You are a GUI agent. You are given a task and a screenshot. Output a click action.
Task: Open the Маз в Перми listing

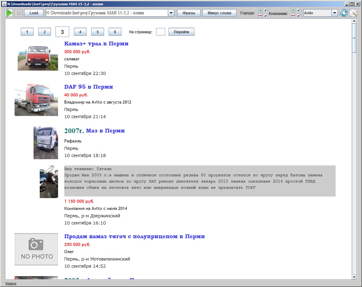coord(105,131)
